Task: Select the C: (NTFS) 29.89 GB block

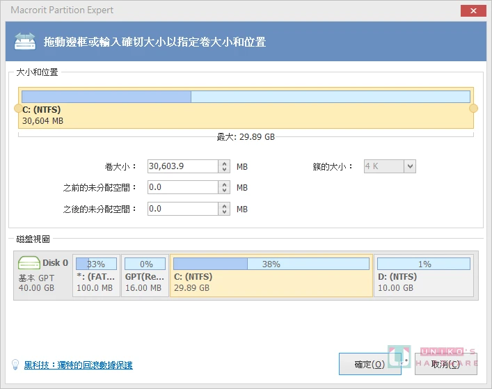Action: (271, 276)
